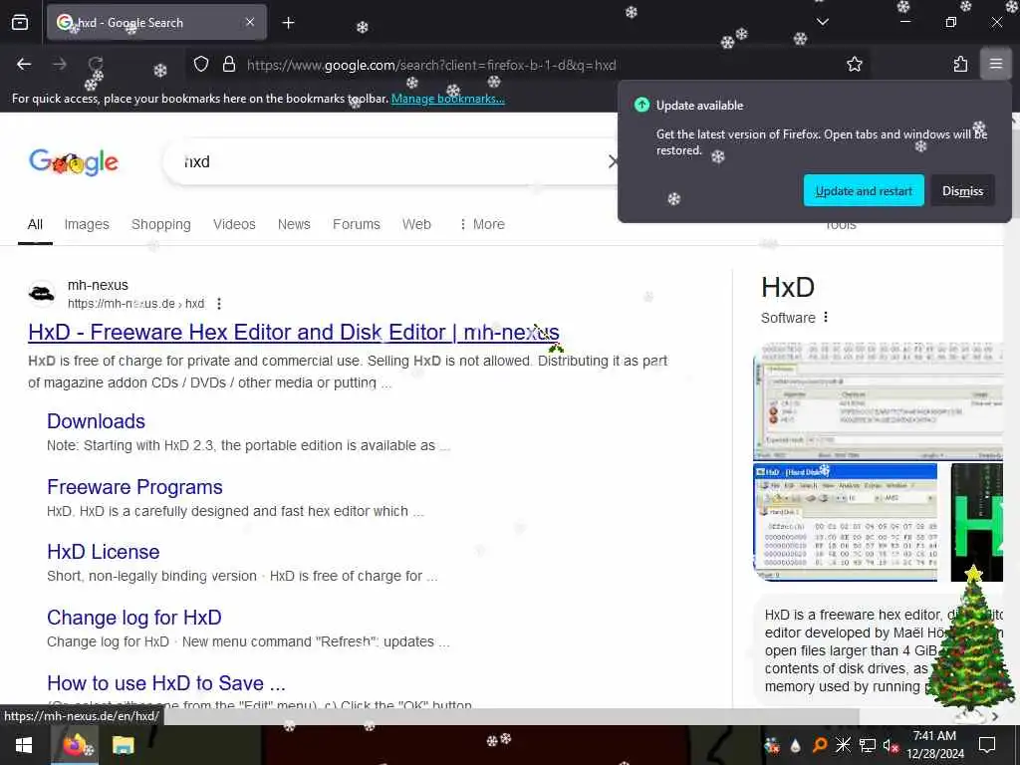Open the tracking protection shield icon

(x=201, y=64)
